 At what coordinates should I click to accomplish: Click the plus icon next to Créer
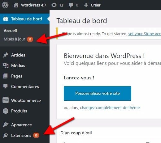pos(86,5)
